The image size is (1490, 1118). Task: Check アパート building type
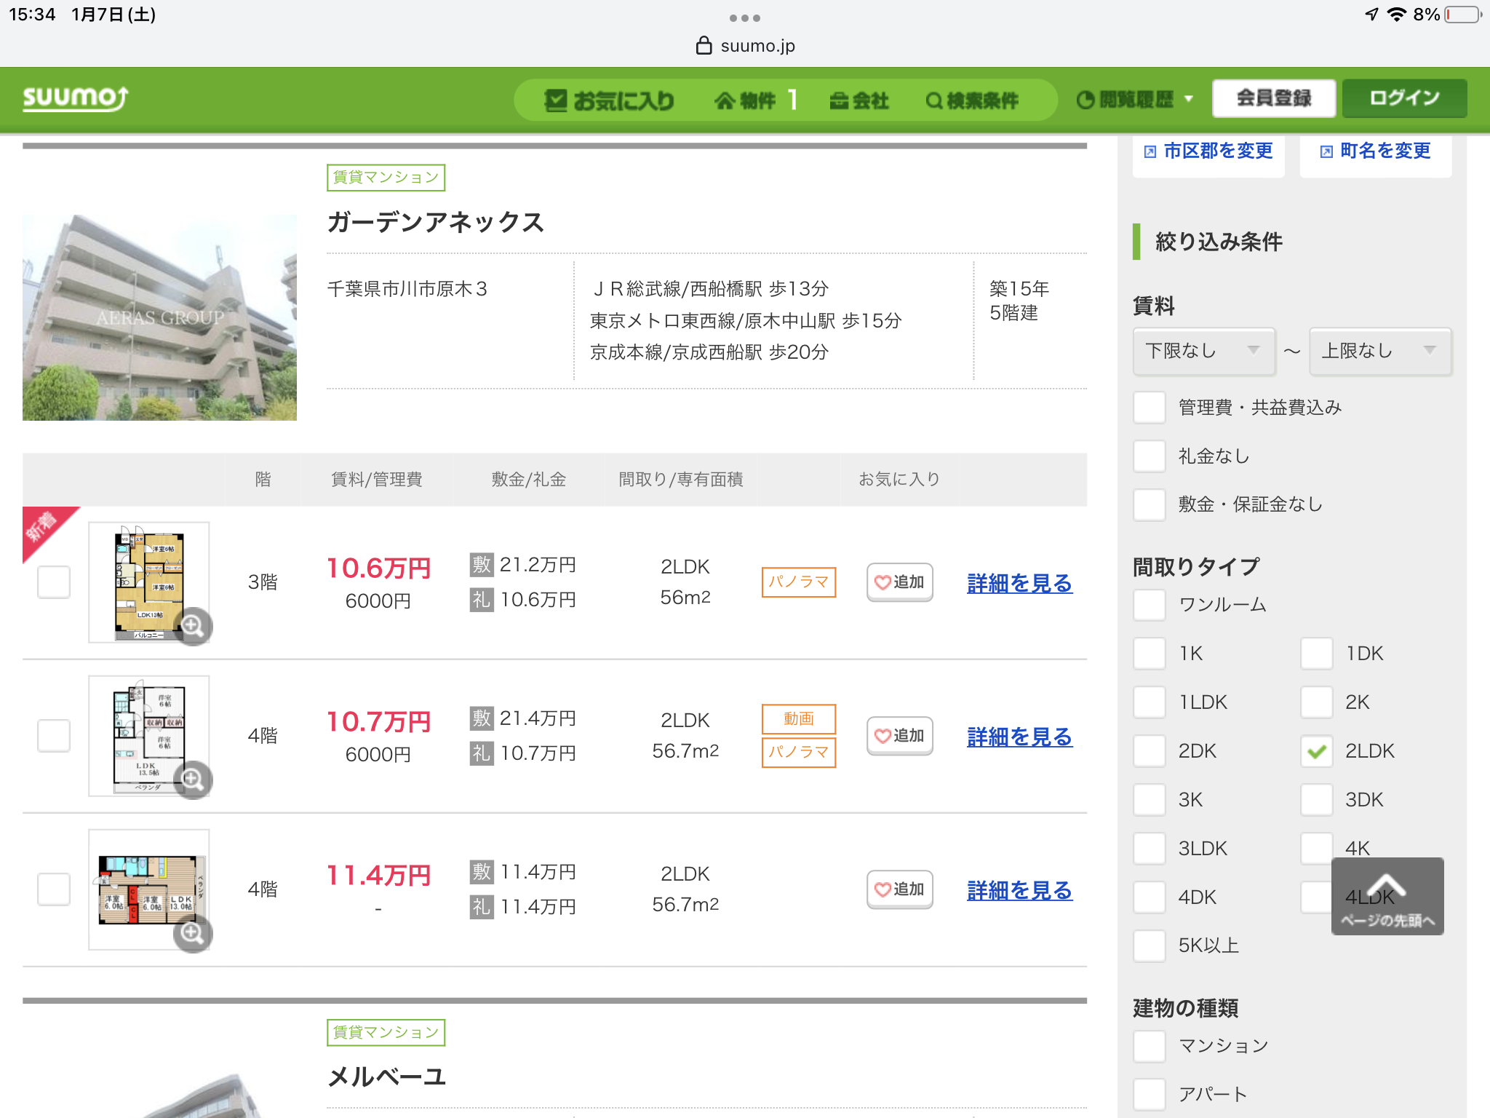point(1150,1095)
